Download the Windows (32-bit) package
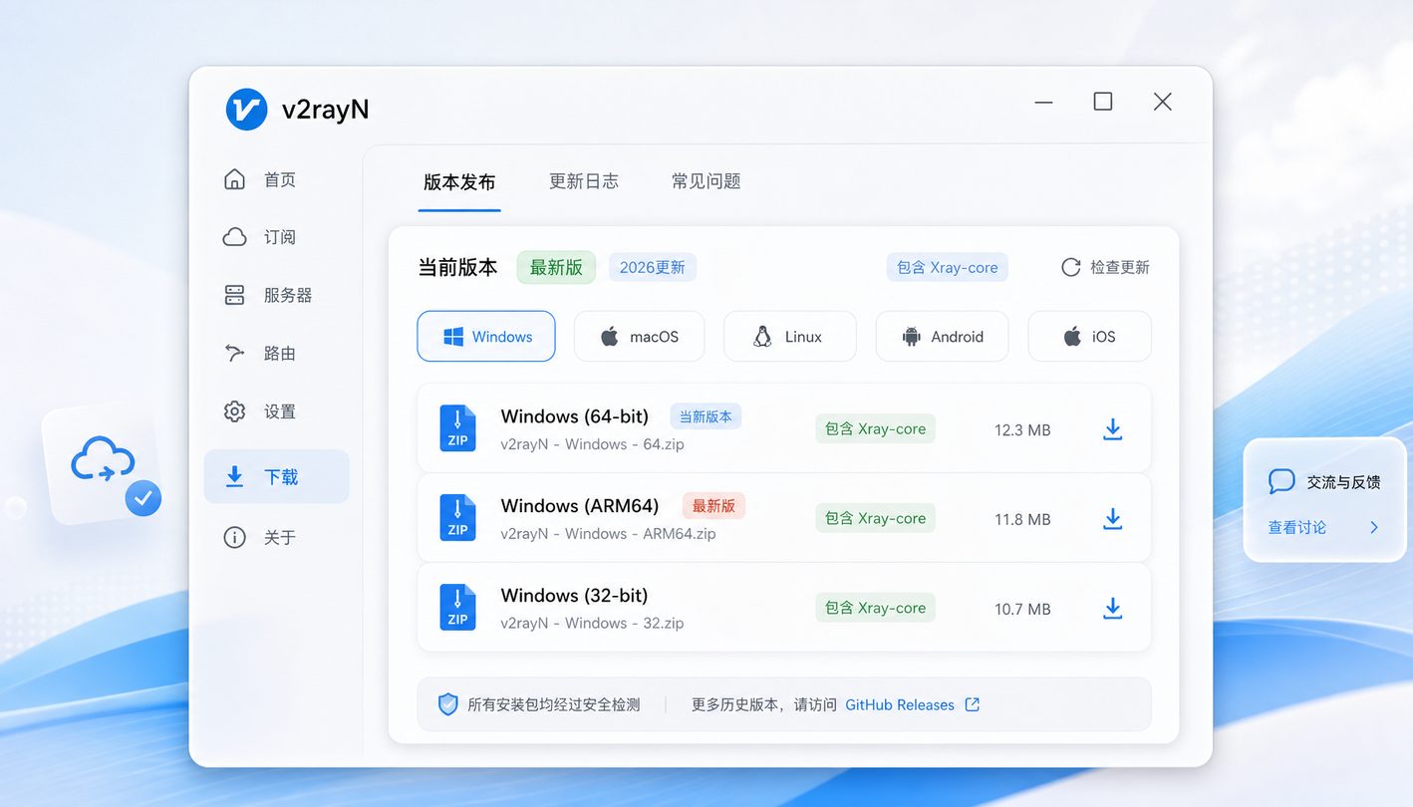1413x807 pixels. click(x=1113, y=609)
